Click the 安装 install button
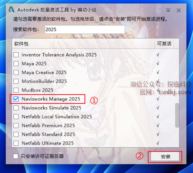This screenshot has width=193, height=173. coord(165,156)
